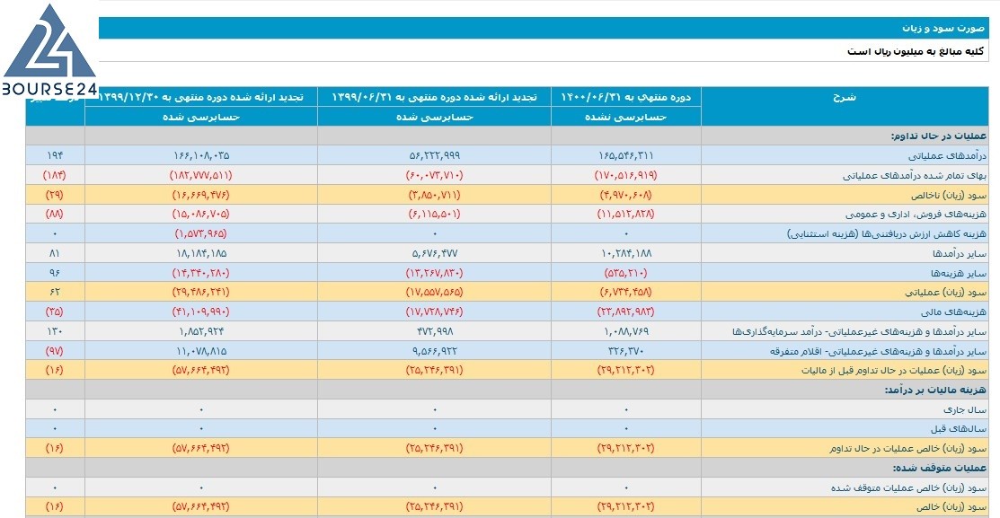Click the red value (۶۰,۰۷۳,۷۱۰)
The width and height of the screenshot is (1000, 518).
[x=434, y=175]
